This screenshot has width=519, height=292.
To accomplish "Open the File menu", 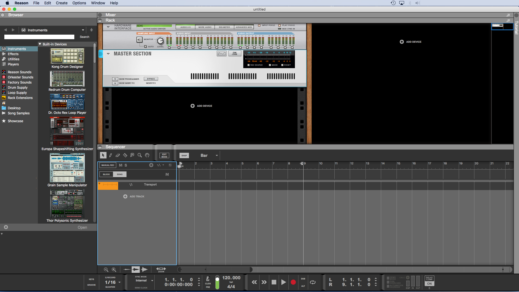I will [36, 3].
